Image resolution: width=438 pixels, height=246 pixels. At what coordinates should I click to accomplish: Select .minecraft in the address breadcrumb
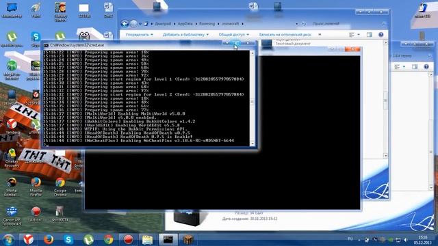pos(231,24)
